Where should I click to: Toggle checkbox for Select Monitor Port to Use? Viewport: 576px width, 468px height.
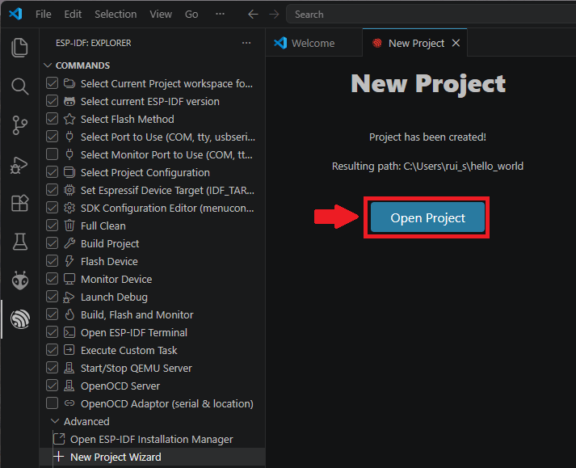(53, 154)
